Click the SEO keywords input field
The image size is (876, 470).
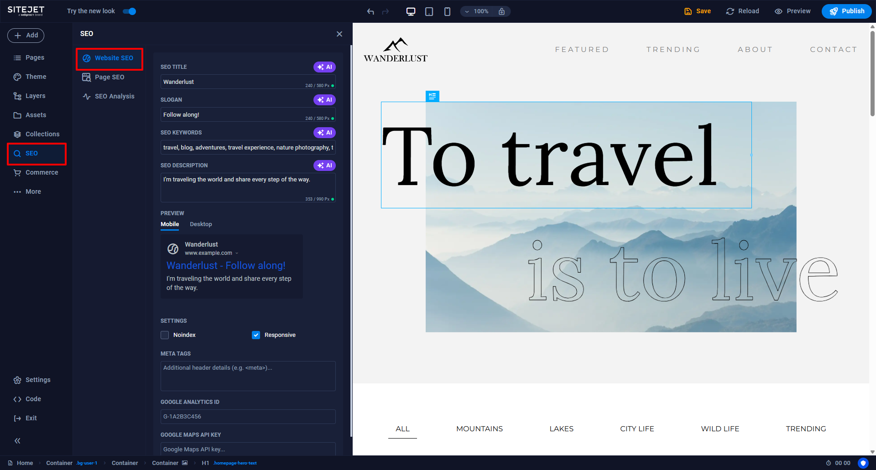coord(248,147)
